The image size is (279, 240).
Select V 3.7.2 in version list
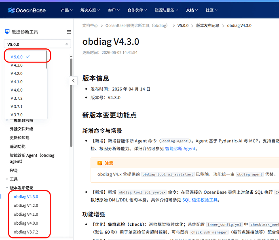click(x=25, y=98)
